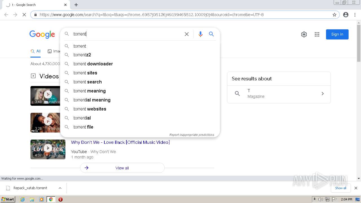Image resolution: width=361 pixels, height=203 pixels.
Task: View site security lock information
Action: tap(36, 15)
